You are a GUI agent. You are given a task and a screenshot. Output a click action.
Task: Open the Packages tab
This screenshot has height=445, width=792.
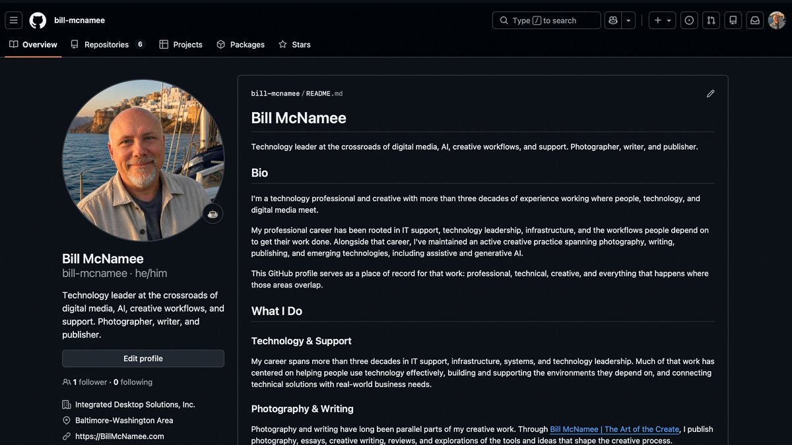pos(240,45)
